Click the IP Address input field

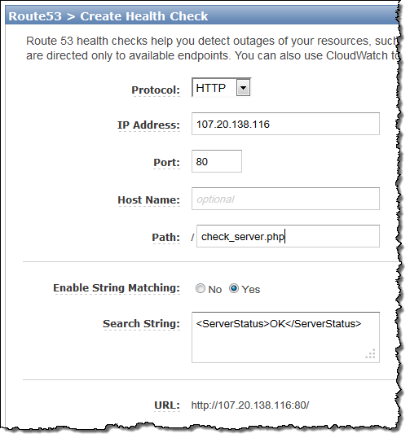click(x=285, y=124)
